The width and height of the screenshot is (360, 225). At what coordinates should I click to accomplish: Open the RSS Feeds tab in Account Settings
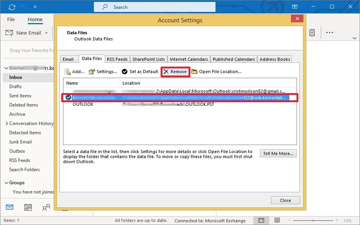pos(117,59)
